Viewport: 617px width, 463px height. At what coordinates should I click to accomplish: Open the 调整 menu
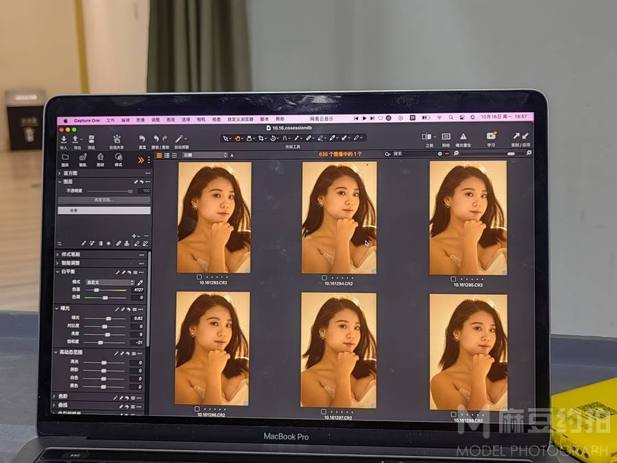click(x=156, y=119)
